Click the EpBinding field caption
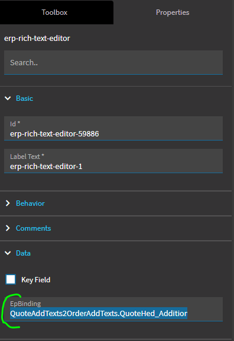Image resolution: width=234 pixels, height=341 pixels. (25, 304)
